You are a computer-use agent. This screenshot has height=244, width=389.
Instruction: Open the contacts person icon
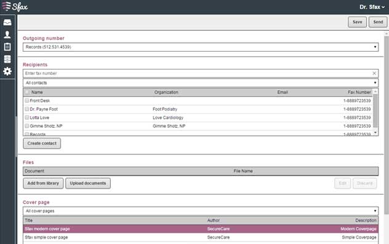pos(7,34)
